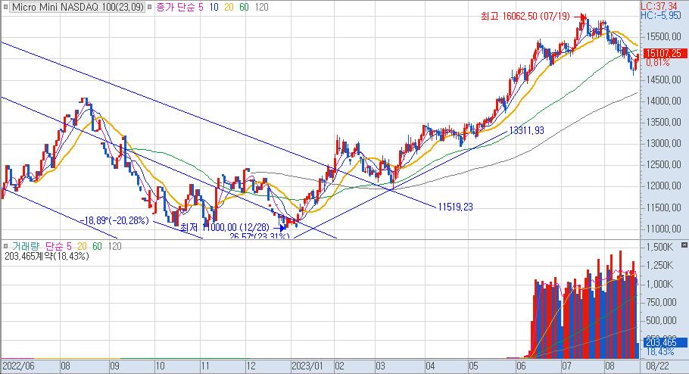Click the 02 month label on date axis
This screenshot has height=374, width=689.
pyautogui.click(x=340, y=366)
